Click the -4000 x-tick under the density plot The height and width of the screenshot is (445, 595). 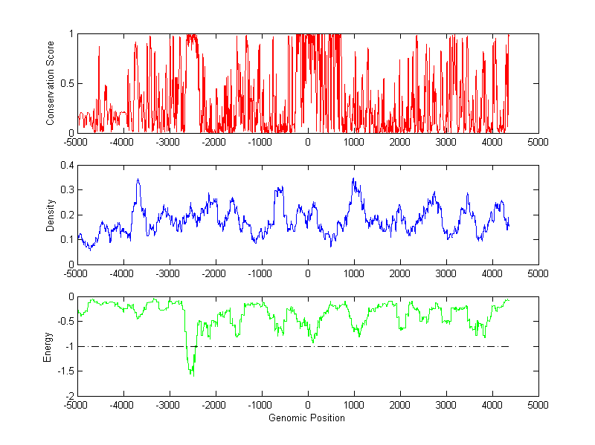click(121, 273)
